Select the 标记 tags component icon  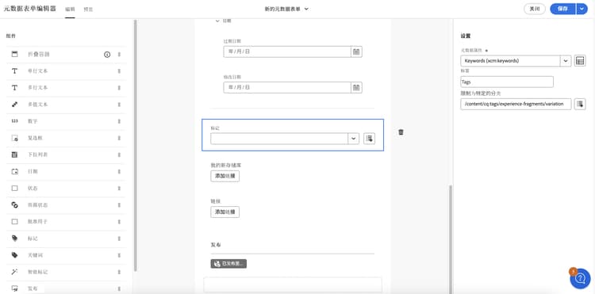(15, 239)
